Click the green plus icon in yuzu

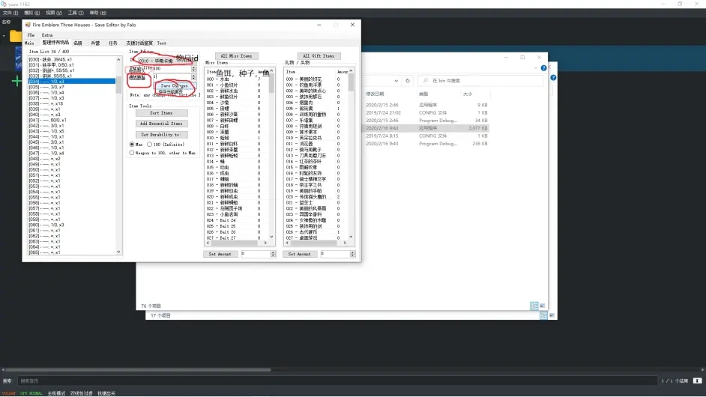point(16,81)
